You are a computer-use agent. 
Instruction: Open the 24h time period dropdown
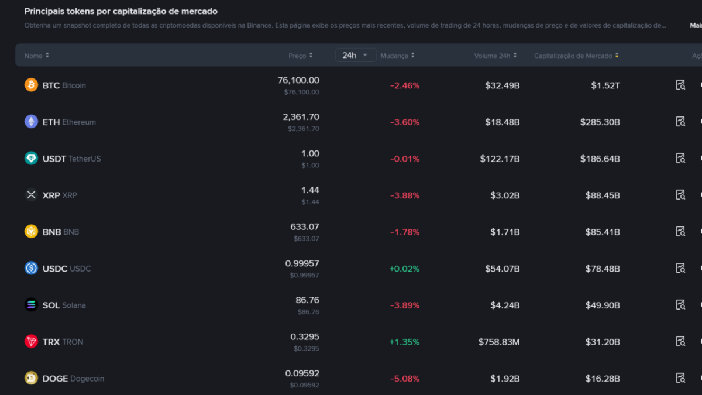[355, 55]
